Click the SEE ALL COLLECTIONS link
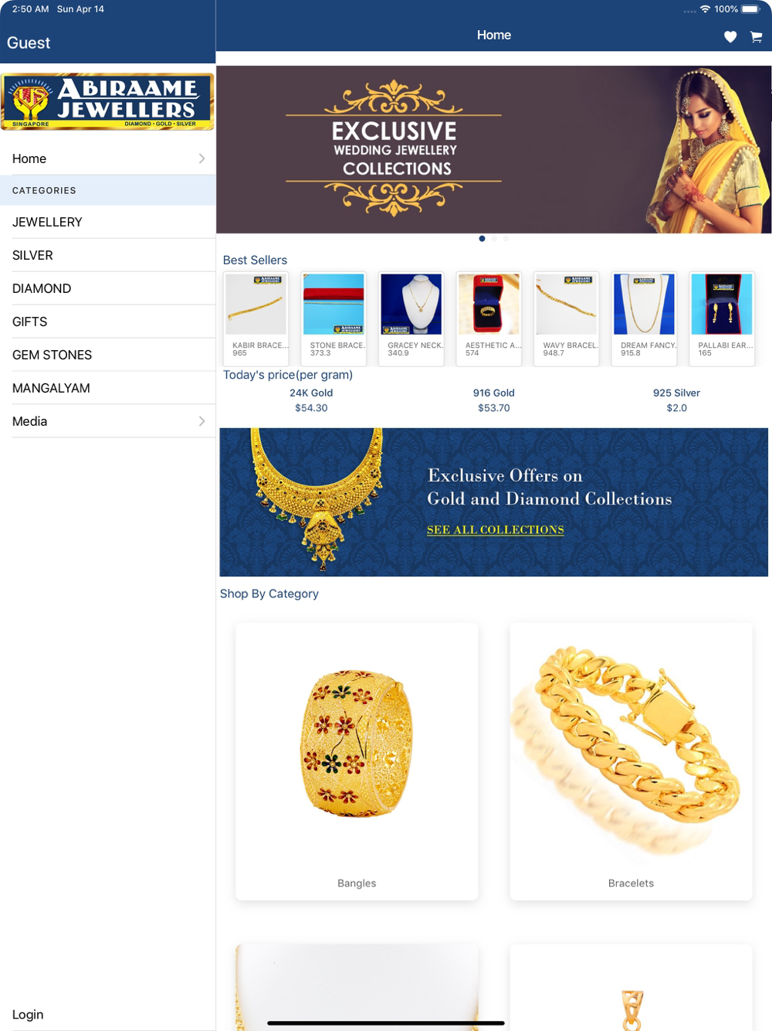 (496, 529)
